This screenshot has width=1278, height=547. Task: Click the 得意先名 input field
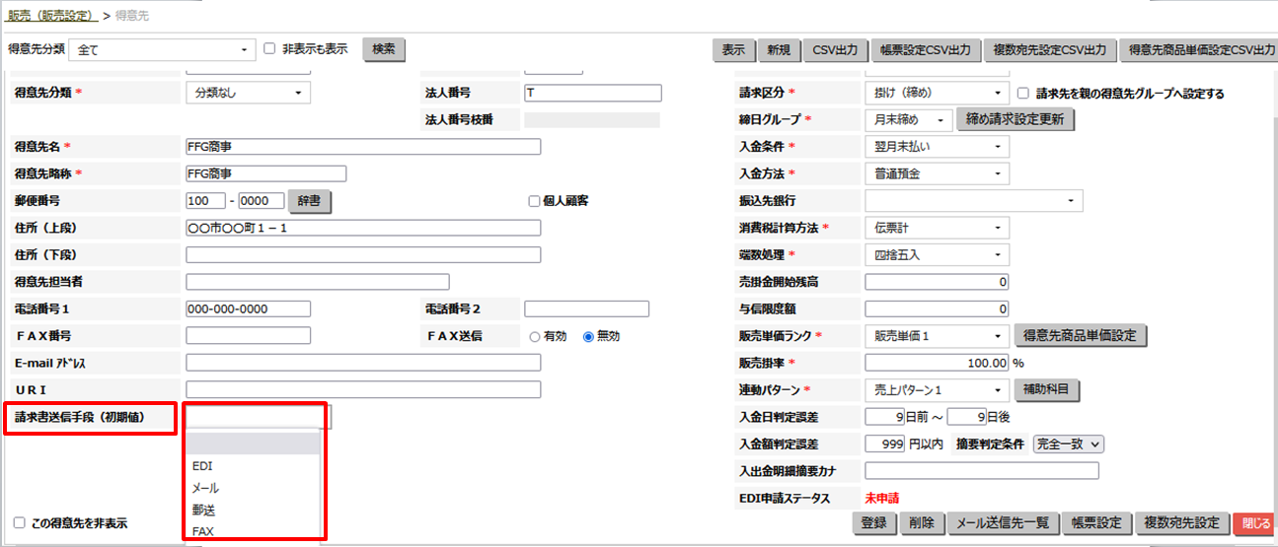click(362, 147)
